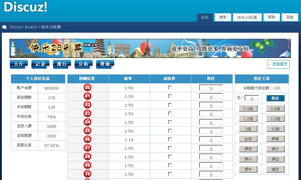Open the 快乐28彩票 tab
The height and width of the screenshot is (180, 301).
coord(247,17)
